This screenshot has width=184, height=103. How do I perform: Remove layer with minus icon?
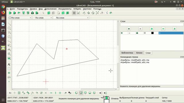click(x=163, y=29)
